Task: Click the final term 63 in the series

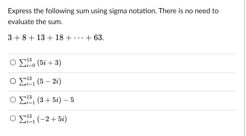Action: [x=98, y=38]
